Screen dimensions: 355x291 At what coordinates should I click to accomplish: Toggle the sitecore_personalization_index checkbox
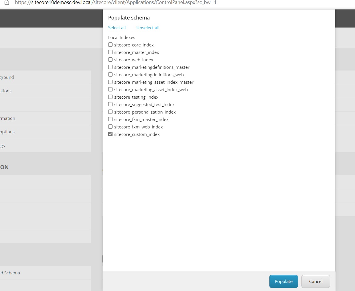(x=110, y=112)
